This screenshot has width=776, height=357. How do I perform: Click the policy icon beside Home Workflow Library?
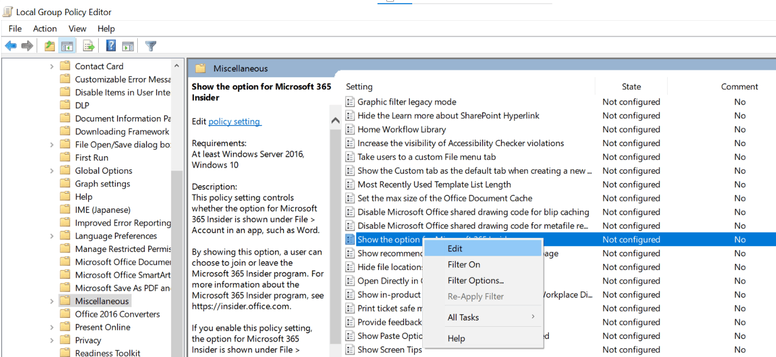pyautogui.click(x=351, y=130)
